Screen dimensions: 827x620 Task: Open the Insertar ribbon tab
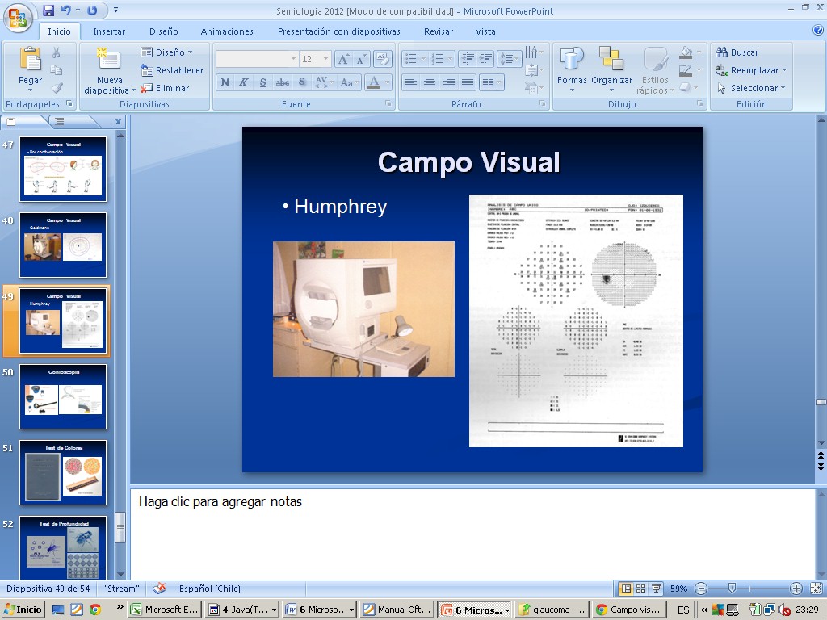pyautogui.click(x=109, y=31)
